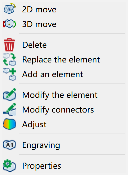Click the A1 Engraving icon
The height and width of the screenshot is (175, 128).
pos(9,145)
